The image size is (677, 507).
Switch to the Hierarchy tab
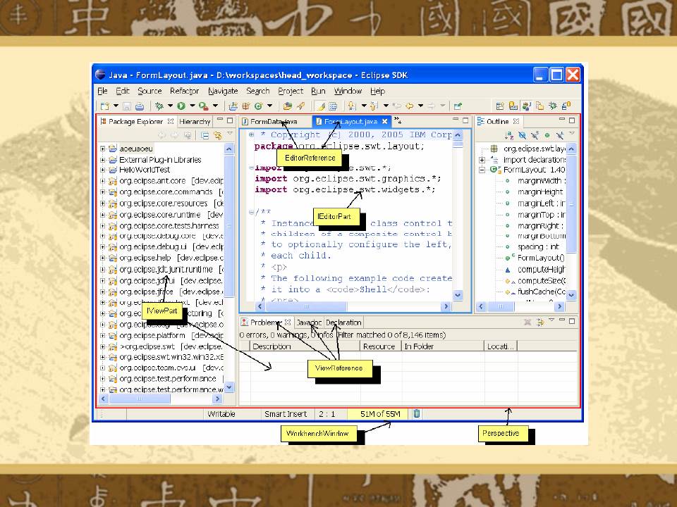[x=195, y=122]
